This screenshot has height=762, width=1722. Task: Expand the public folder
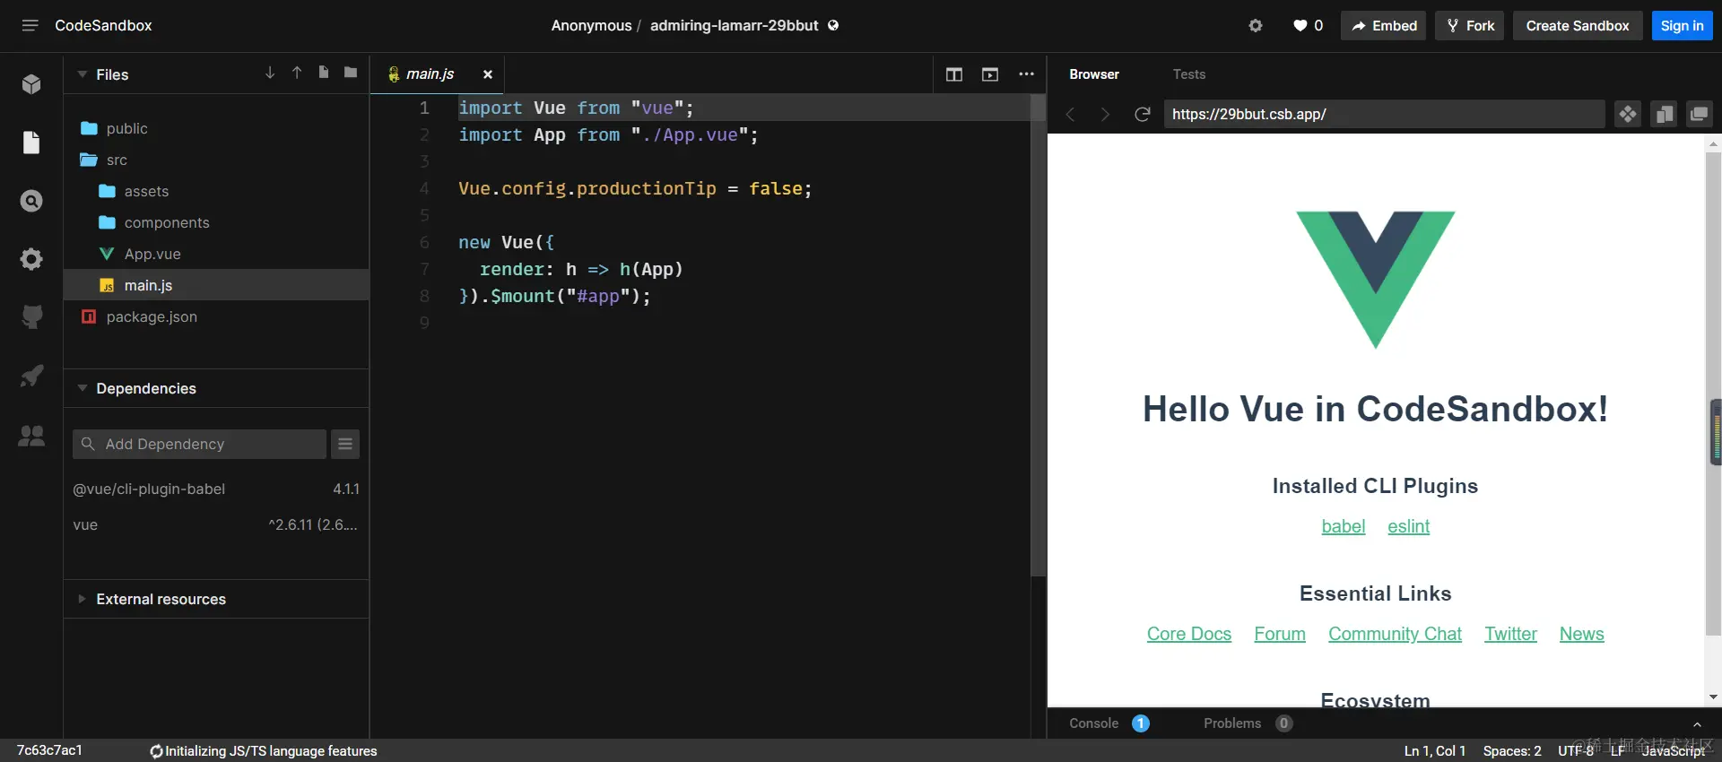pos(216,128)
